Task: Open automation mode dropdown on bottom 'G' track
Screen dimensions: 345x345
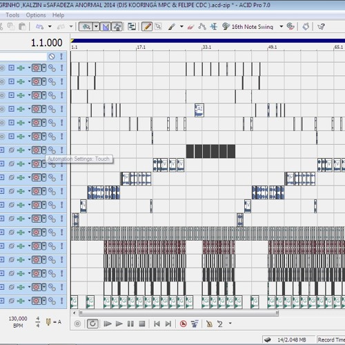Action: [44, 301]
